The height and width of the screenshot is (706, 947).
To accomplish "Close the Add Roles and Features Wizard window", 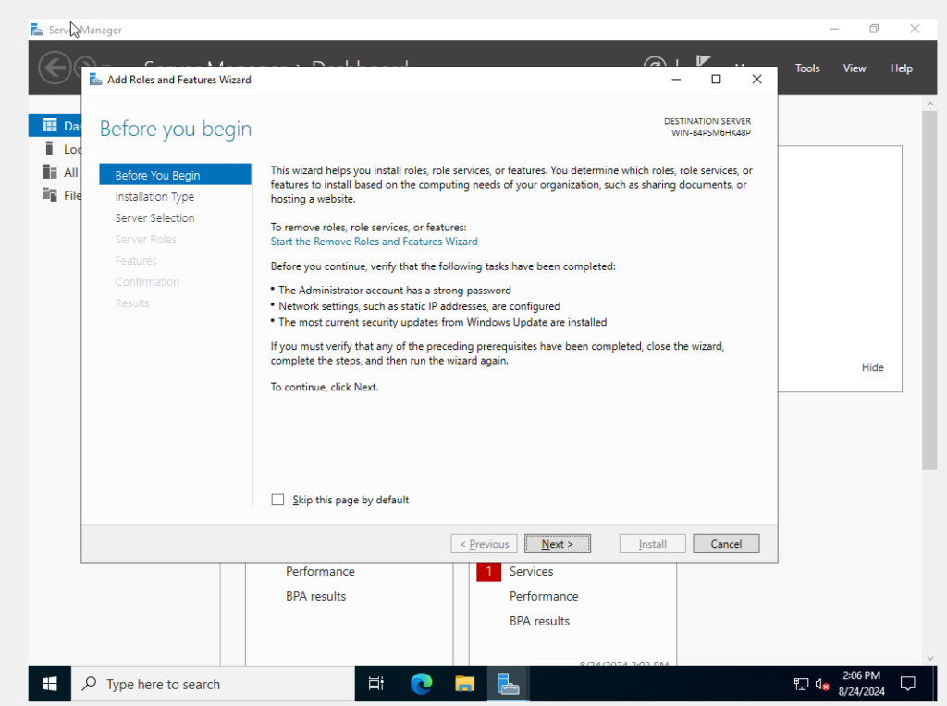I will tap(756, 80).
